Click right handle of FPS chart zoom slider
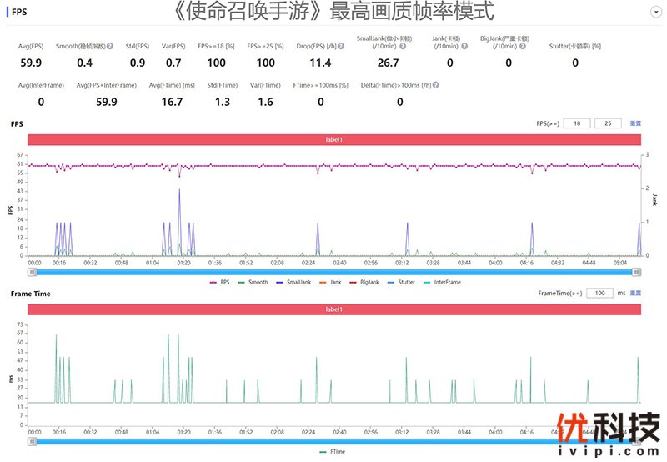The height and width of the screenshot is (462, 667). [638, 271]
